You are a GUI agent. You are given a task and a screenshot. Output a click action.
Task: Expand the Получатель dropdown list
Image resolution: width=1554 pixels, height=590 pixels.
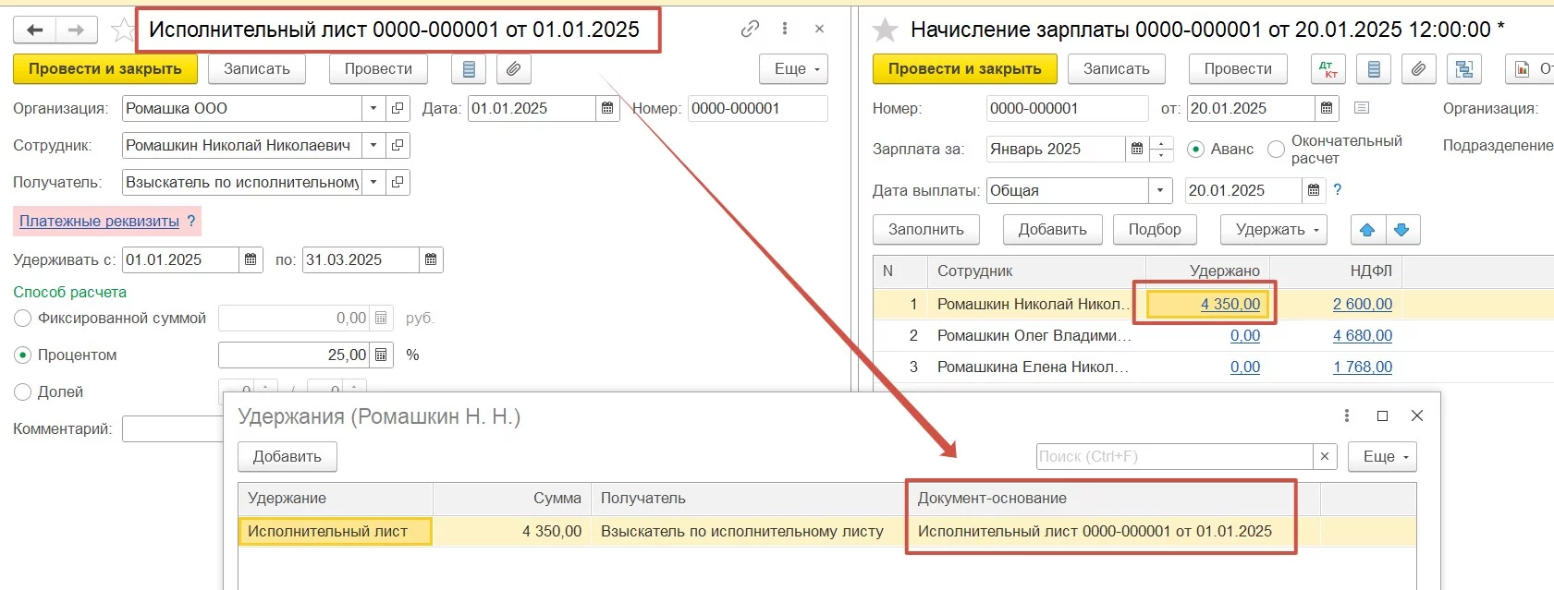(373, 182)
